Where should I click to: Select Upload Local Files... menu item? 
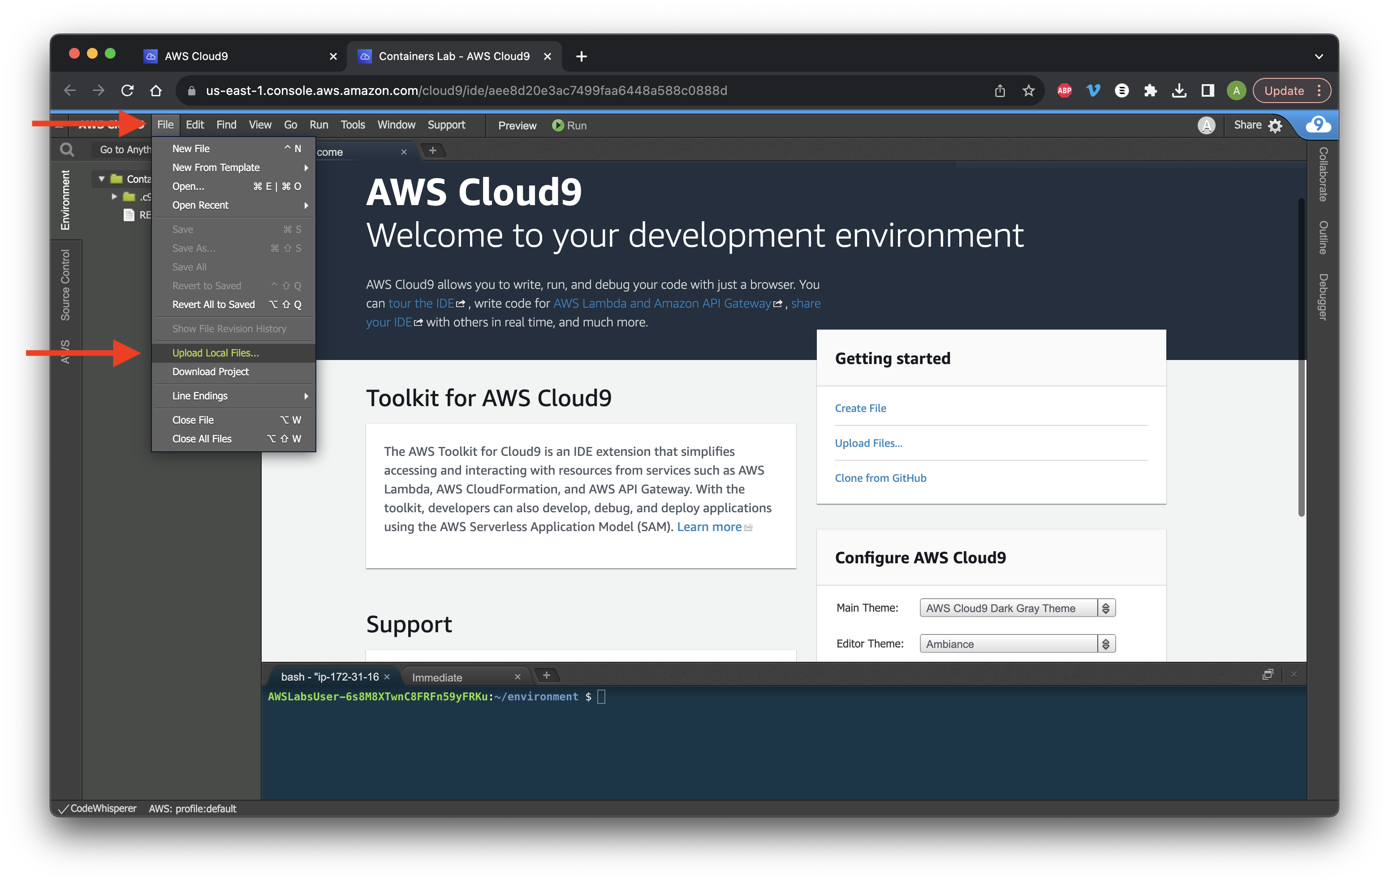pos(233,353)
